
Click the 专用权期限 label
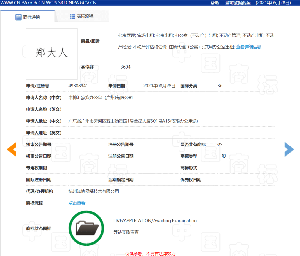coord(37,168)
